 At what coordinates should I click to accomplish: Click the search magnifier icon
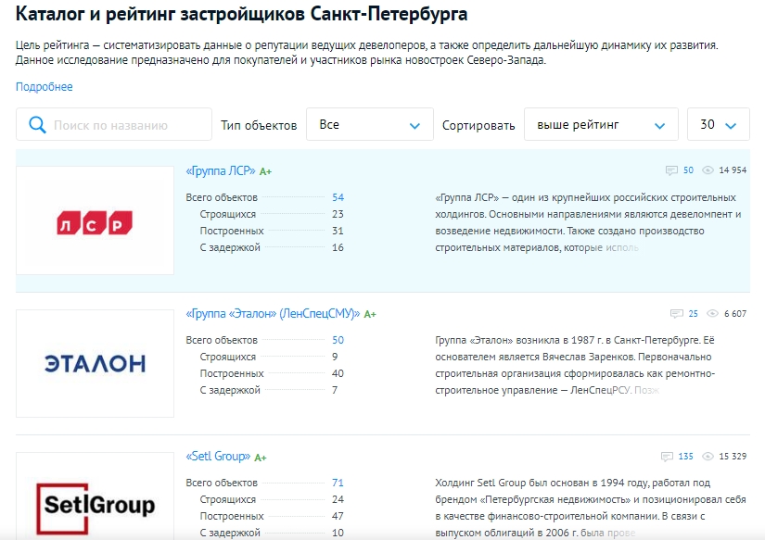[37, 125]
